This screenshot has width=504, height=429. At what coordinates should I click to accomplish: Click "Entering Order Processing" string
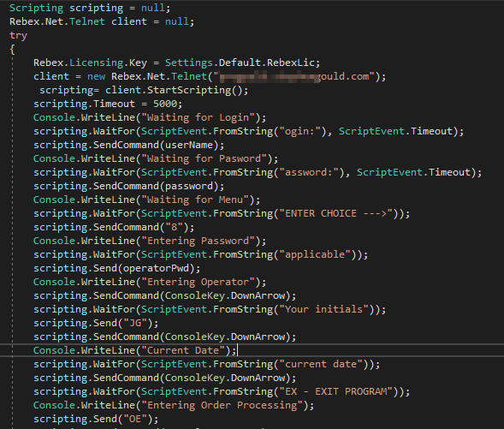coord(222,405)
